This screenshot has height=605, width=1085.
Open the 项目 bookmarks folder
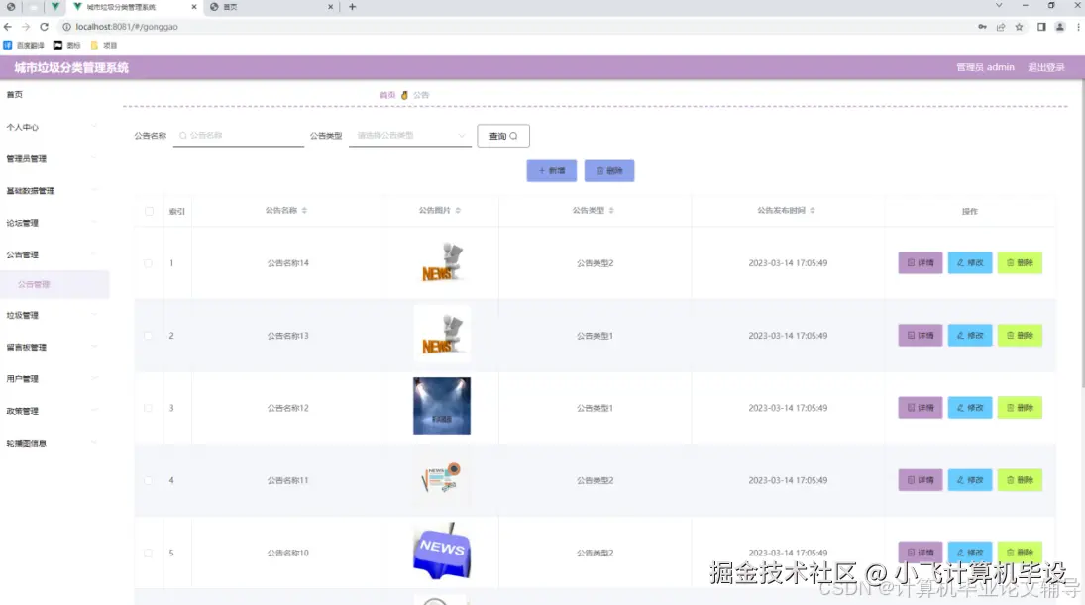(104, 45)
